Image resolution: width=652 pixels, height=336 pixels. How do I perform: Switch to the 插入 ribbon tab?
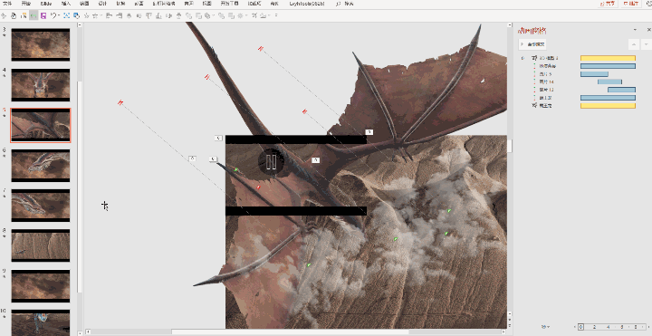(x=66, y=4)
